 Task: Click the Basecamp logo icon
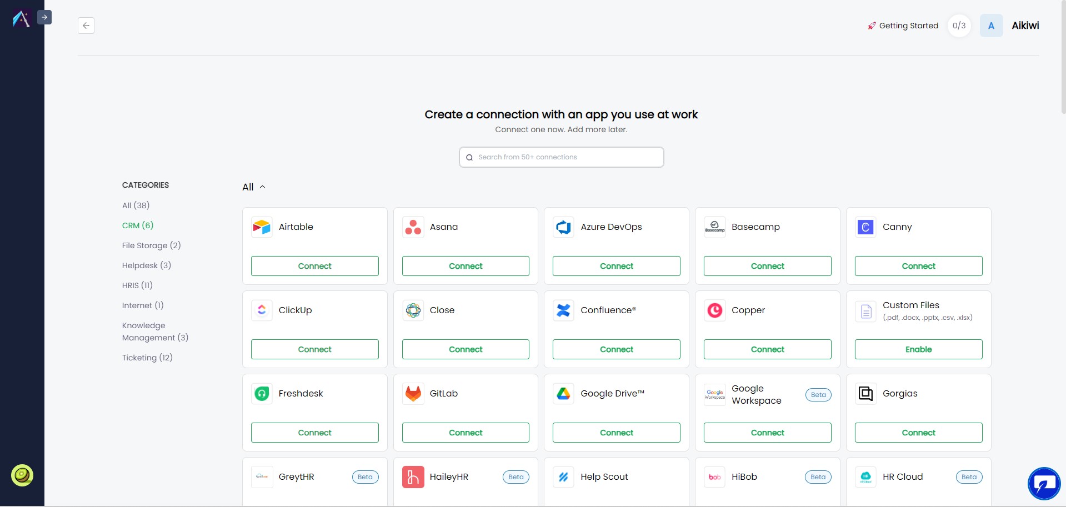(x=715, y=227)
